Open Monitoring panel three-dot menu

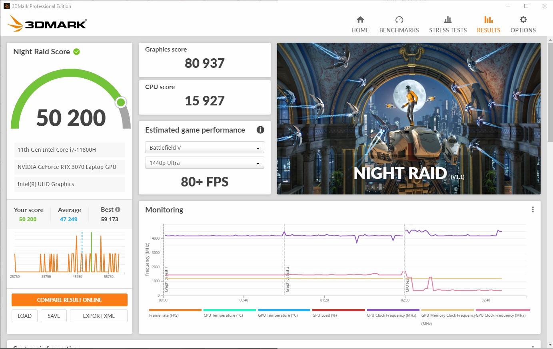tap(533, 210)
